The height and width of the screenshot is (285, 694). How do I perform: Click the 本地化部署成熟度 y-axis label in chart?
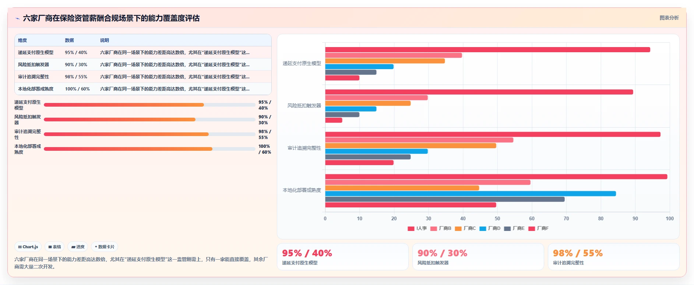(302, 190)
